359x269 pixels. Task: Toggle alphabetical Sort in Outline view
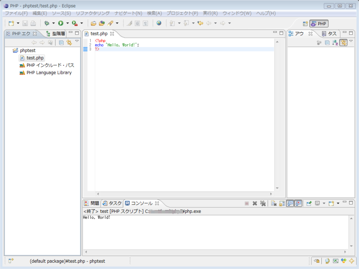click(x=335, y=43)
